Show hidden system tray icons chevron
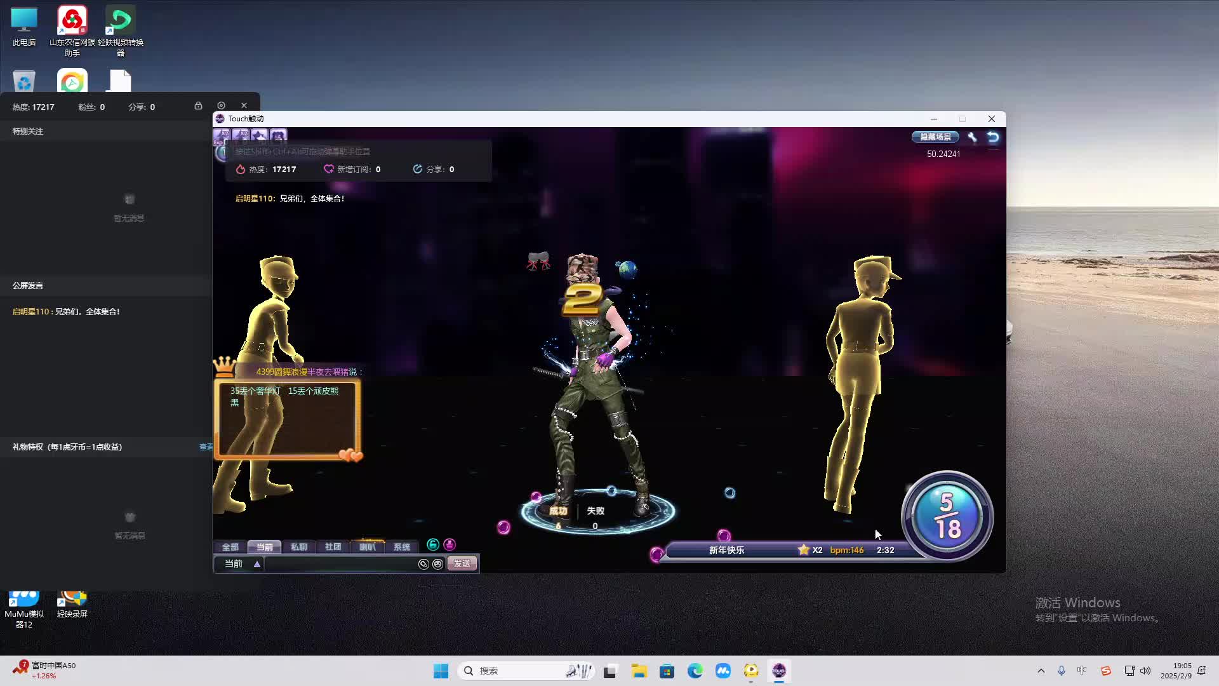The image size is (1219, 686). pyautogui.click(x=1041, y=671)
